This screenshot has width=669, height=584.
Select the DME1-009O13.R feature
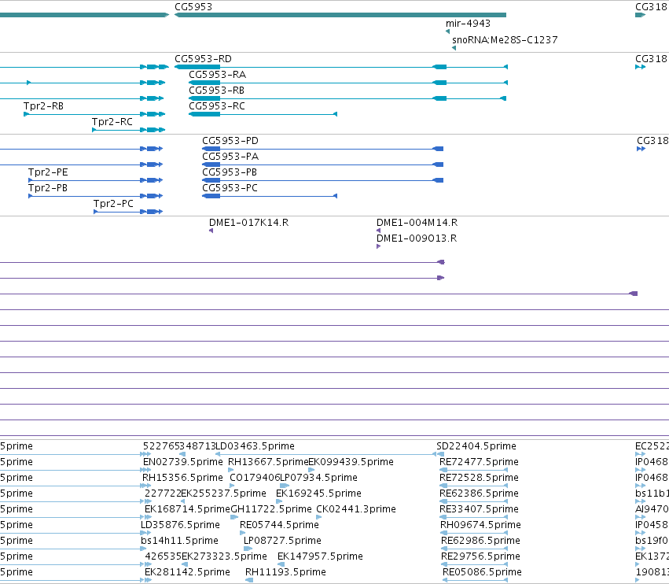pyautogui.click(x=417, y=238)
